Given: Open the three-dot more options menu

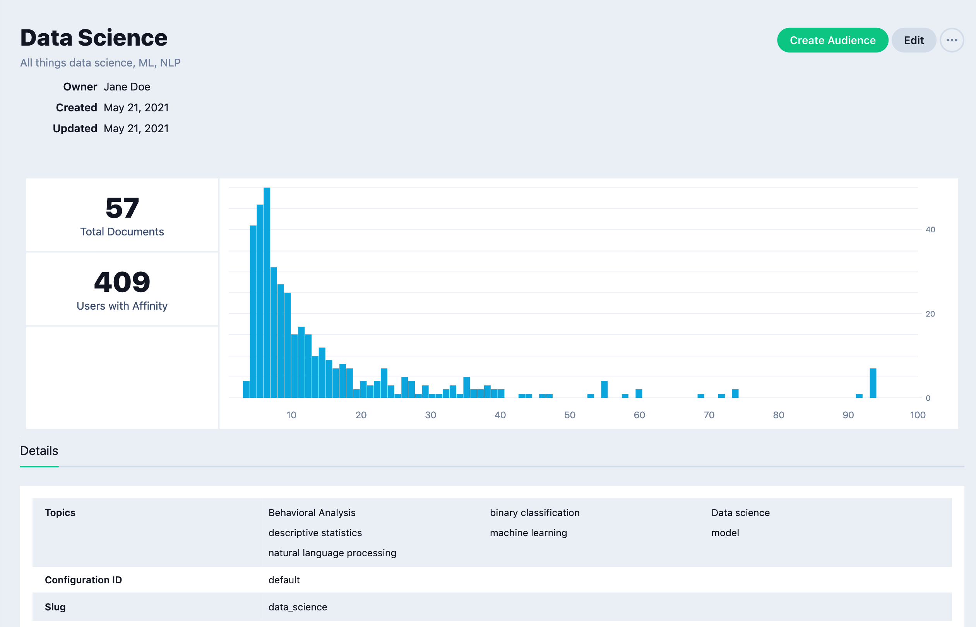Looking at the screenshot, I should 952,40.
